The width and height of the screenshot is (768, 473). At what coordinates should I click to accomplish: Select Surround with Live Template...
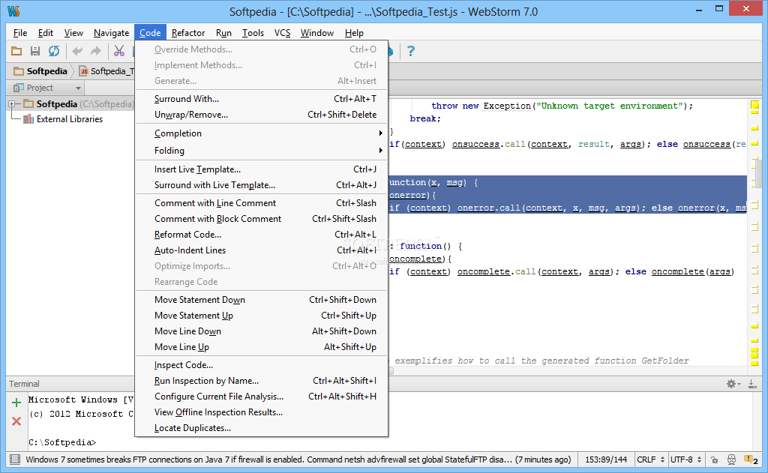[262, 185]
